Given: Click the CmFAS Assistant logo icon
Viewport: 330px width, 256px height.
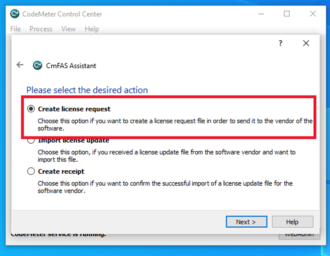Looking at the screenshot, I should pos(37,65).
